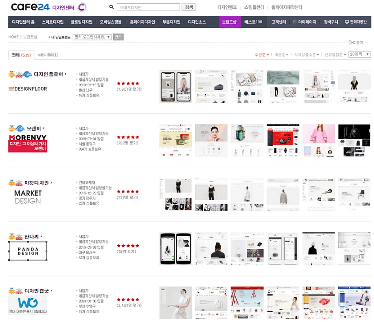Open the 스마트디자인 menu
The width and height of the screenshot is (374, 326).
(x=53, y=22)
